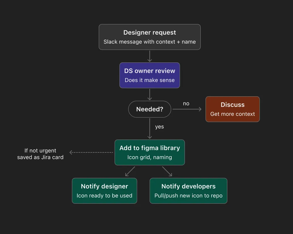
Task: Select the 'If not urgent' note text
Action: coord(40,151)
